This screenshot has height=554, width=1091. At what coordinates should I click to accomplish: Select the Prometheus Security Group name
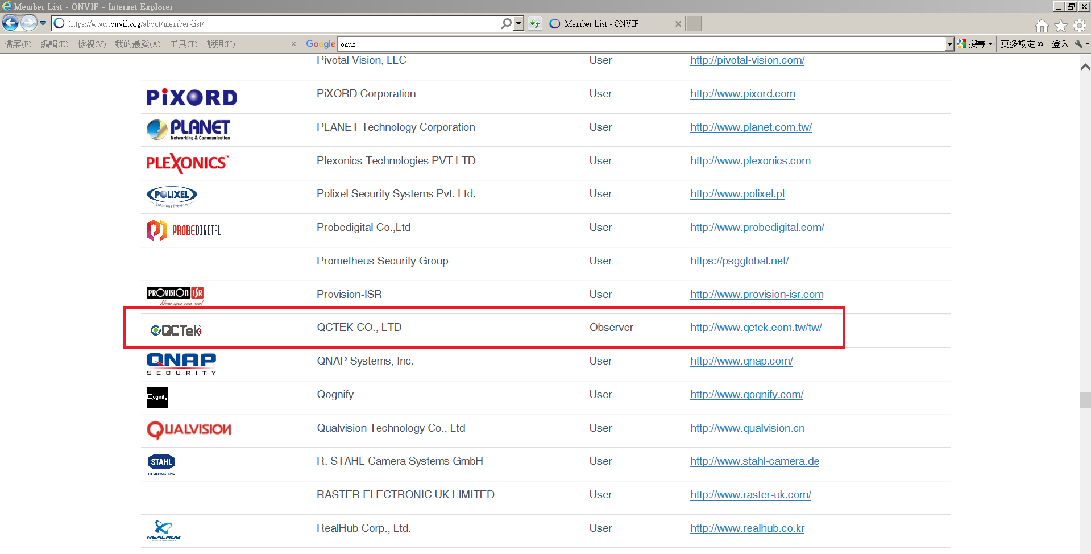(x=383, y=261)
